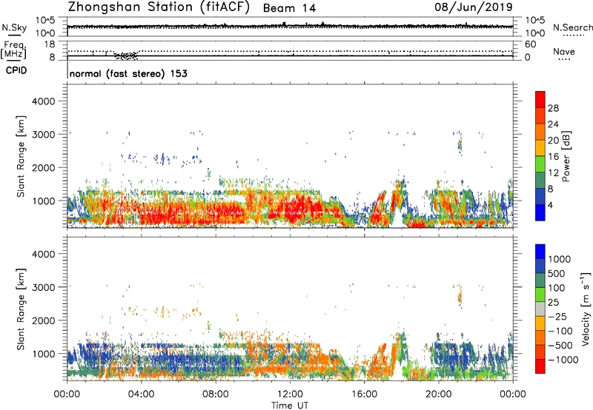Click the 'CPID' label
Viewport: 593px width, 410px height.
click(x=16, y=70)
